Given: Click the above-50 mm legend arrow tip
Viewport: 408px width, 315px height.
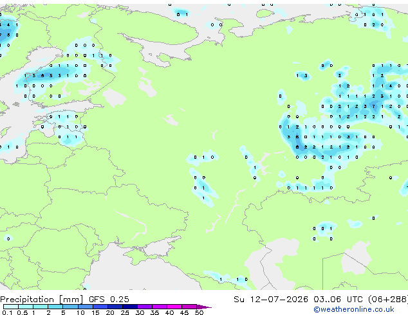Looking at the screenshot, I should pyautogui.click(x=204, y=307).
